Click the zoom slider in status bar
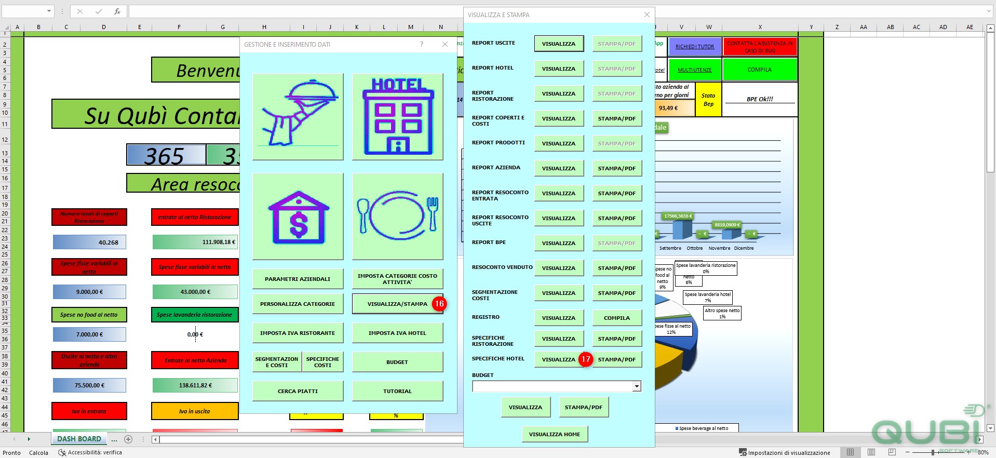This screenshot has height=458, width=996. 933,452
